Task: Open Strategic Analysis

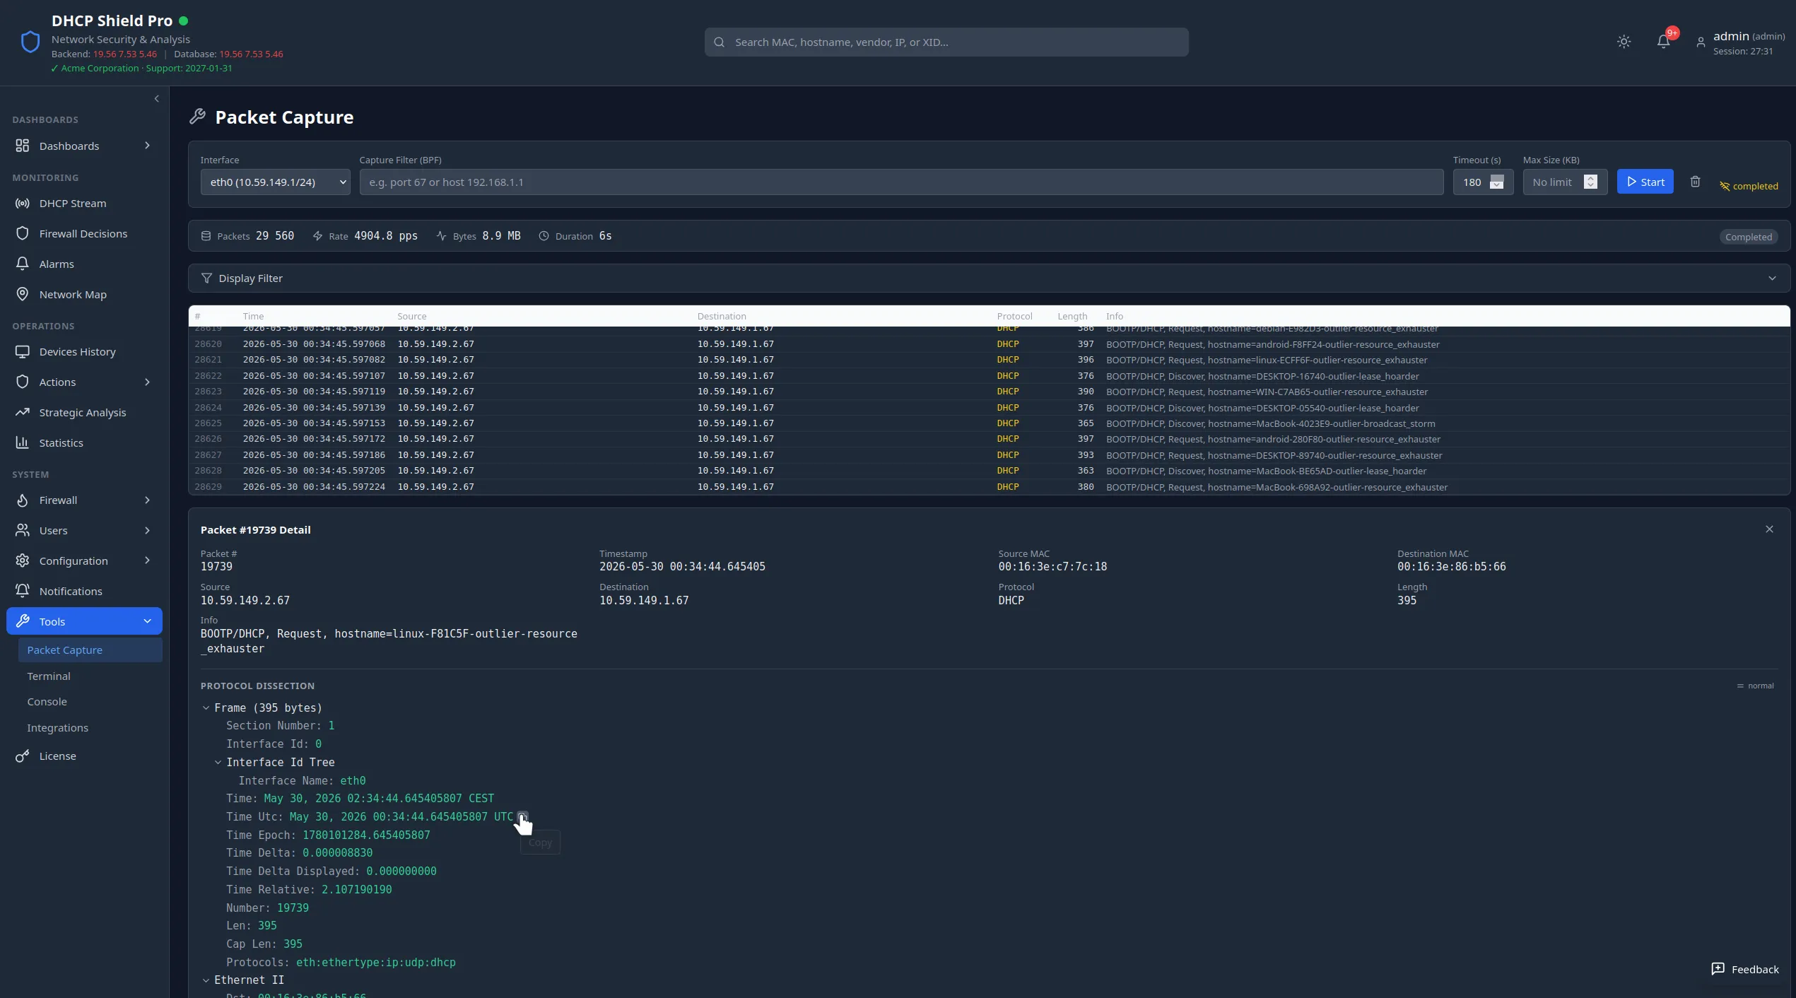Action: click(83, 412)
